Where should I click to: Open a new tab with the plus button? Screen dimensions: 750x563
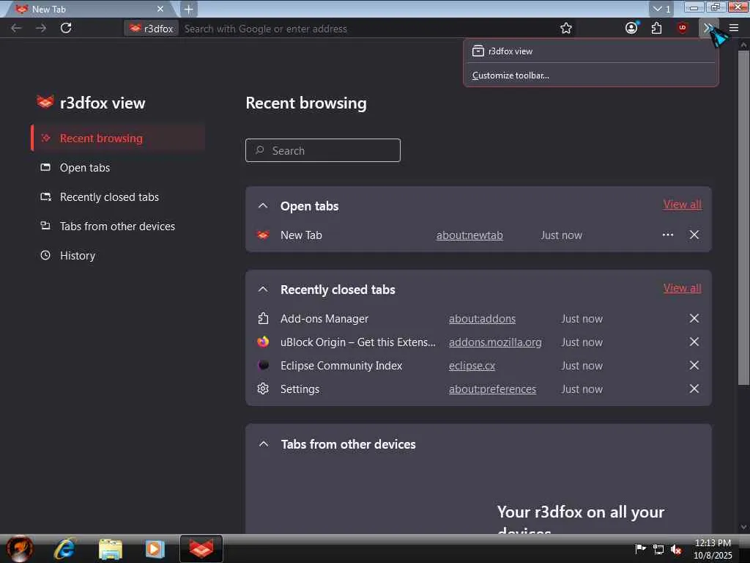pos(188,9)
